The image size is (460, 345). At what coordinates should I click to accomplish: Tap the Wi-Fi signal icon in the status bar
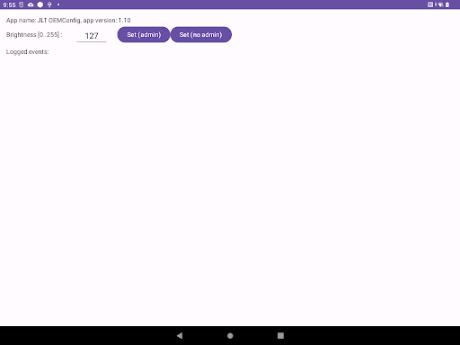pos(440,4)
